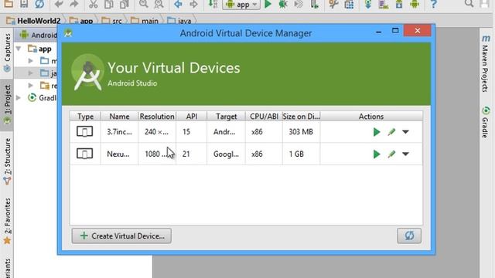This screenshot has height=278, width=495.
Task: Click the Search Everywhere magnifier icon
Action: [x=469, y=3]
